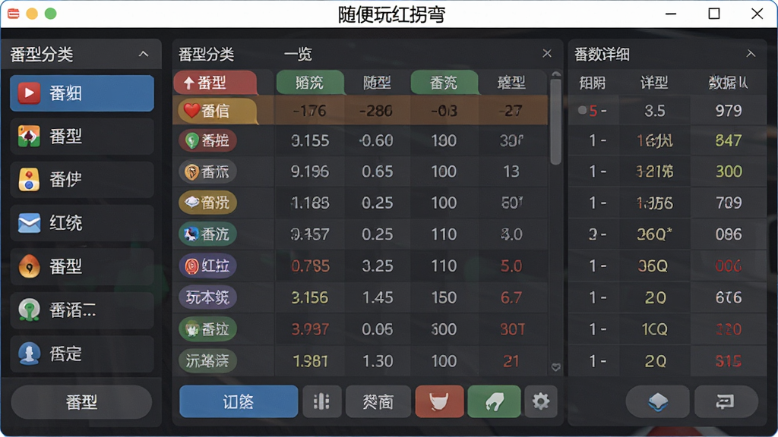This screenshot has width=778, height=437.
Task: Click the red value 0.785
Action: (x=310, y=266)
